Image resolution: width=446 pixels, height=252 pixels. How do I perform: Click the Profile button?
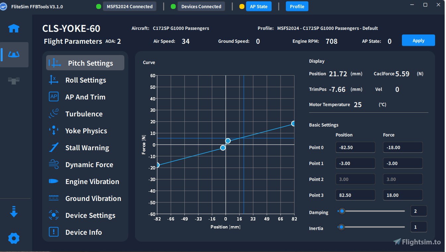297,6
